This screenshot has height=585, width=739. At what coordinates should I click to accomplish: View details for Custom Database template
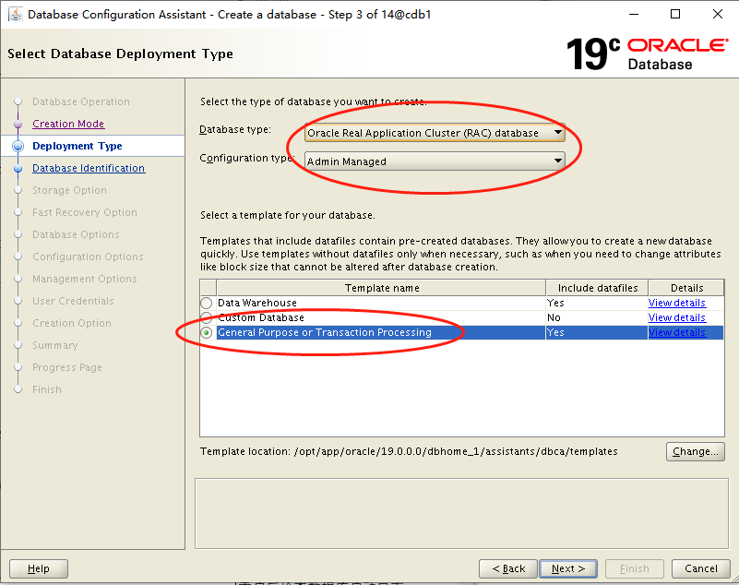677,317
